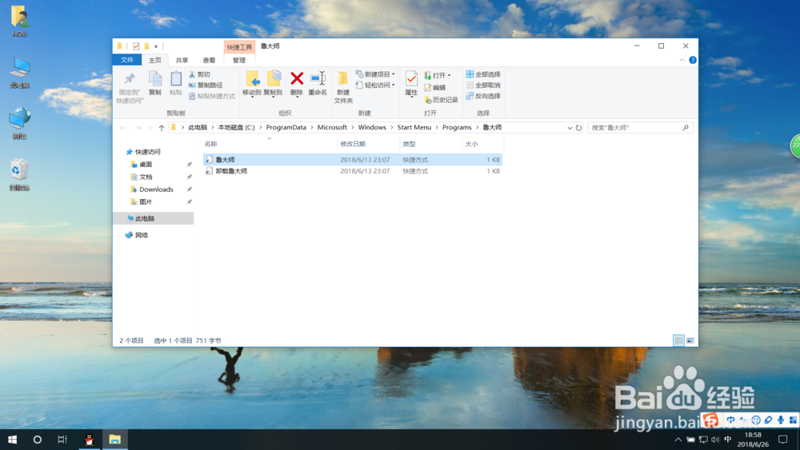
Task: Collapse the ribbon with the caret
Action: point(682,60)
